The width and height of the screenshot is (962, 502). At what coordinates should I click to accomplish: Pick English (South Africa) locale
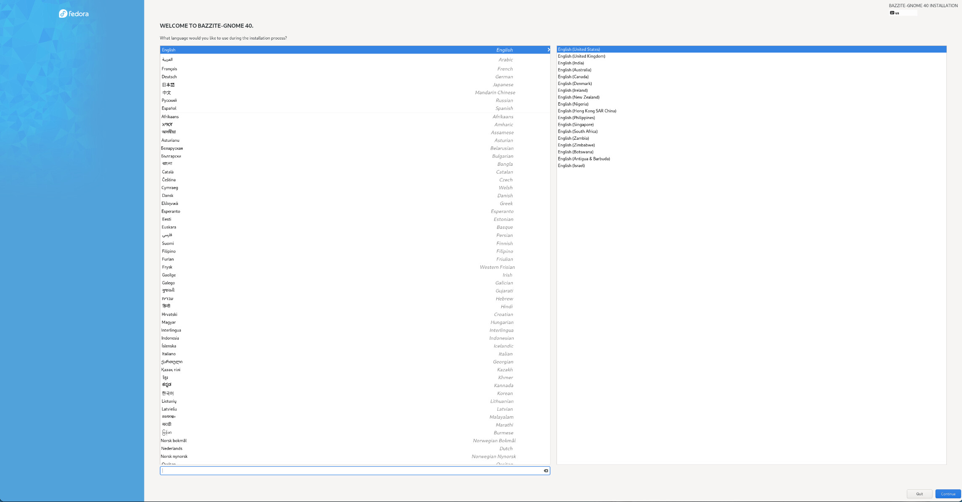coord(751,131)
